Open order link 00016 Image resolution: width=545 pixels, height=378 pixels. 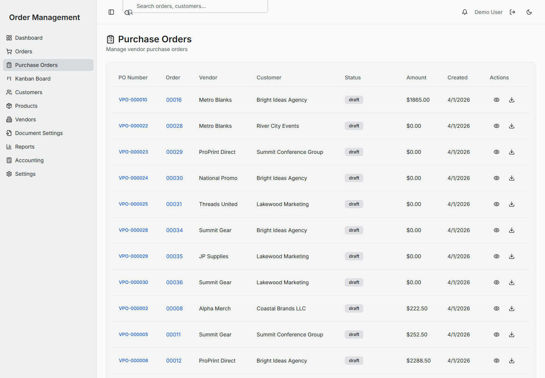174,100
